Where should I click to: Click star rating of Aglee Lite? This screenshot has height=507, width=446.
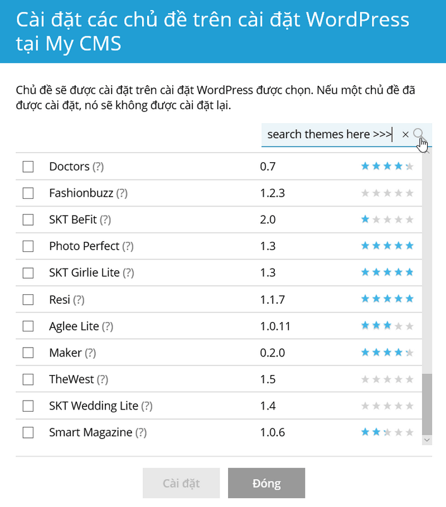[x=387, y=326]
